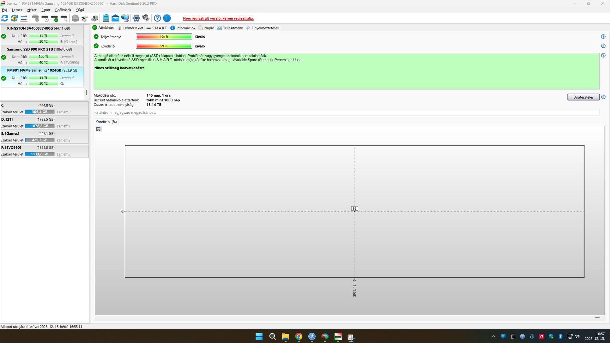Click the Kondíció 99 % health bar
The width and height of the screenshot is (610, 343).
pyautogui.click(x=164, y=46)
